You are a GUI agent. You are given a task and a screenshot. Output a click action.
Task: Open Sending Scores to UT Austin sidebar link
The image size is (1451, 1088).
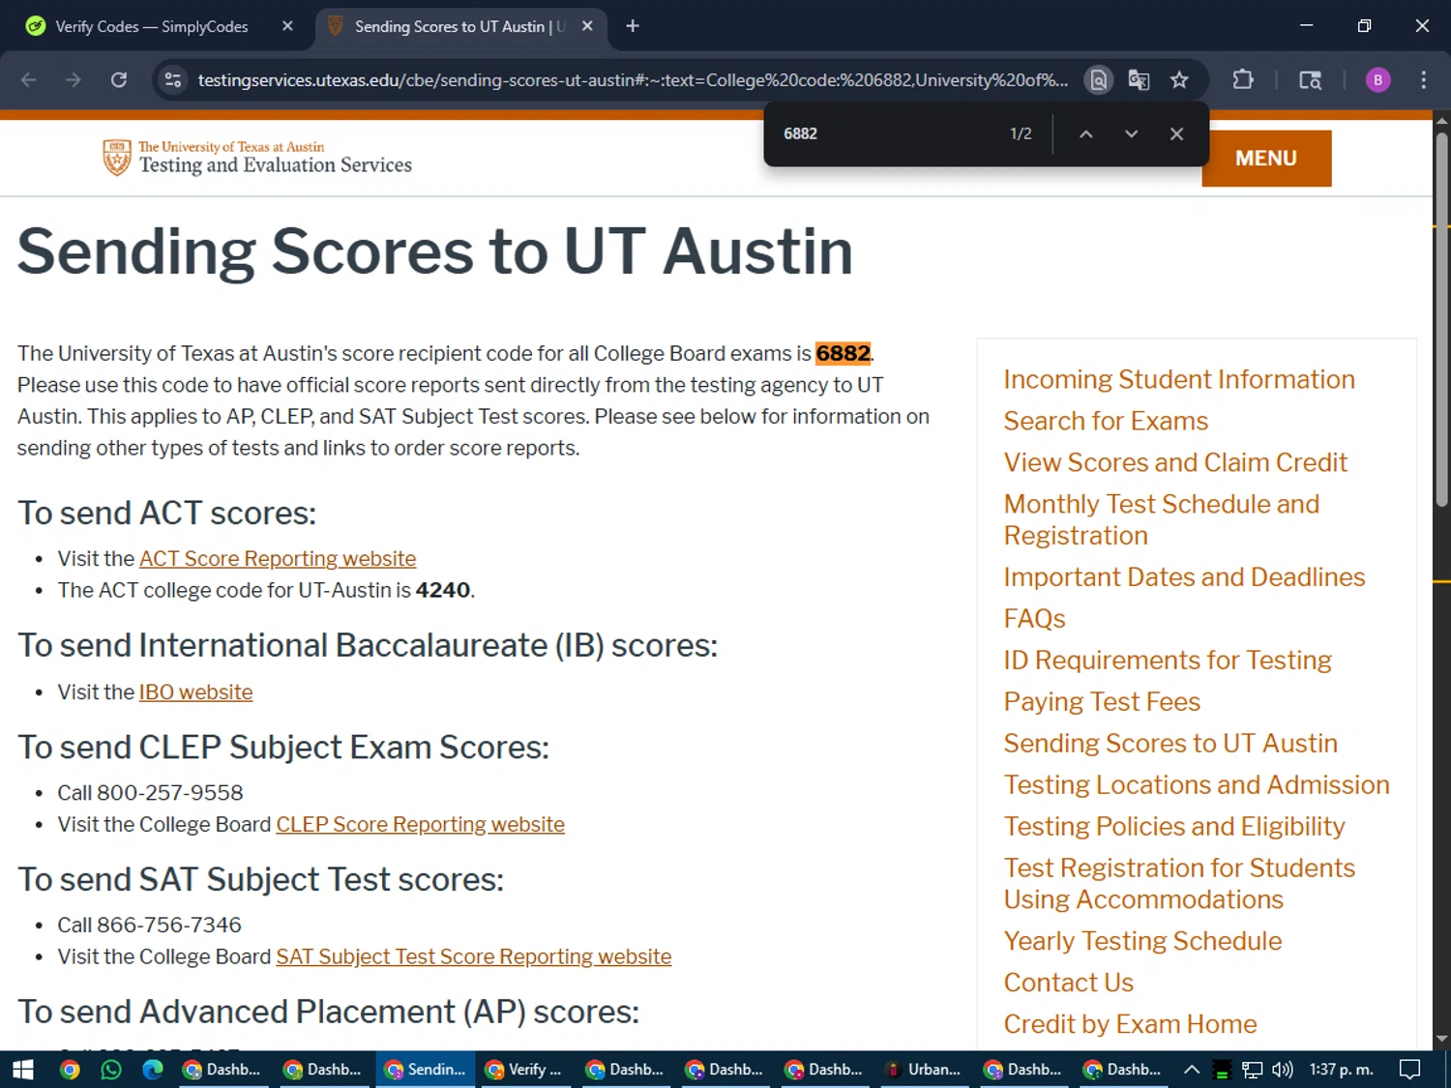(x=1170, y=743)
